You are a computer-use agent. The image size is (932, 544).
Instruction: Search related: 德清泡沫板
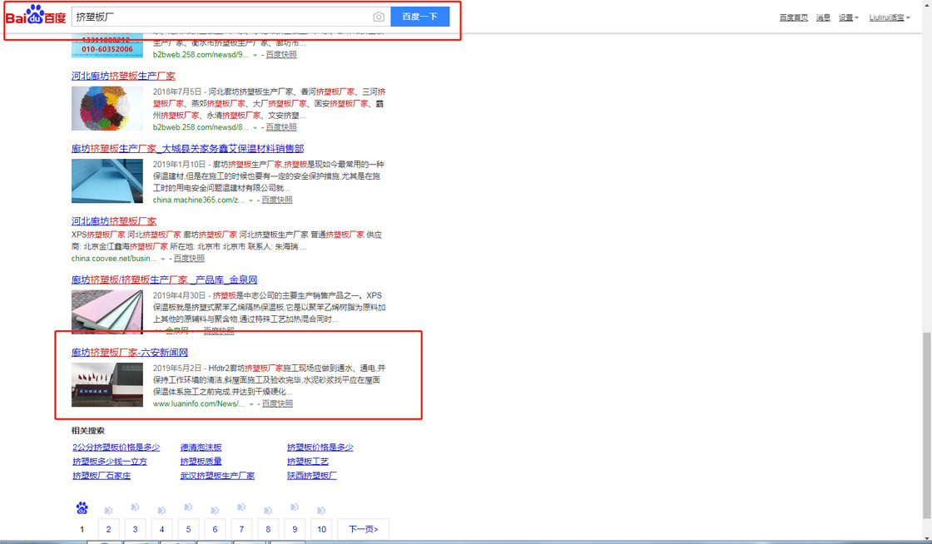tap(201, 448)
